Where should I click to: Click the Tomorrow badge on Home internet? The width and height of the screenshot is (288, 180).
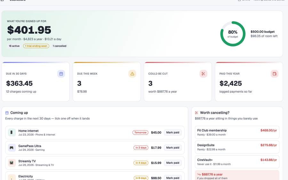(140, 132)
